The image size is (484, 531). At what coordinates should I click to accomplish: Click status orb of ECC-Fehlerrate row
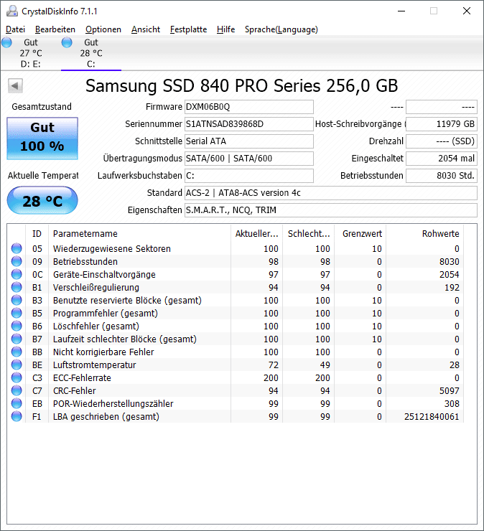coord(17,377)
